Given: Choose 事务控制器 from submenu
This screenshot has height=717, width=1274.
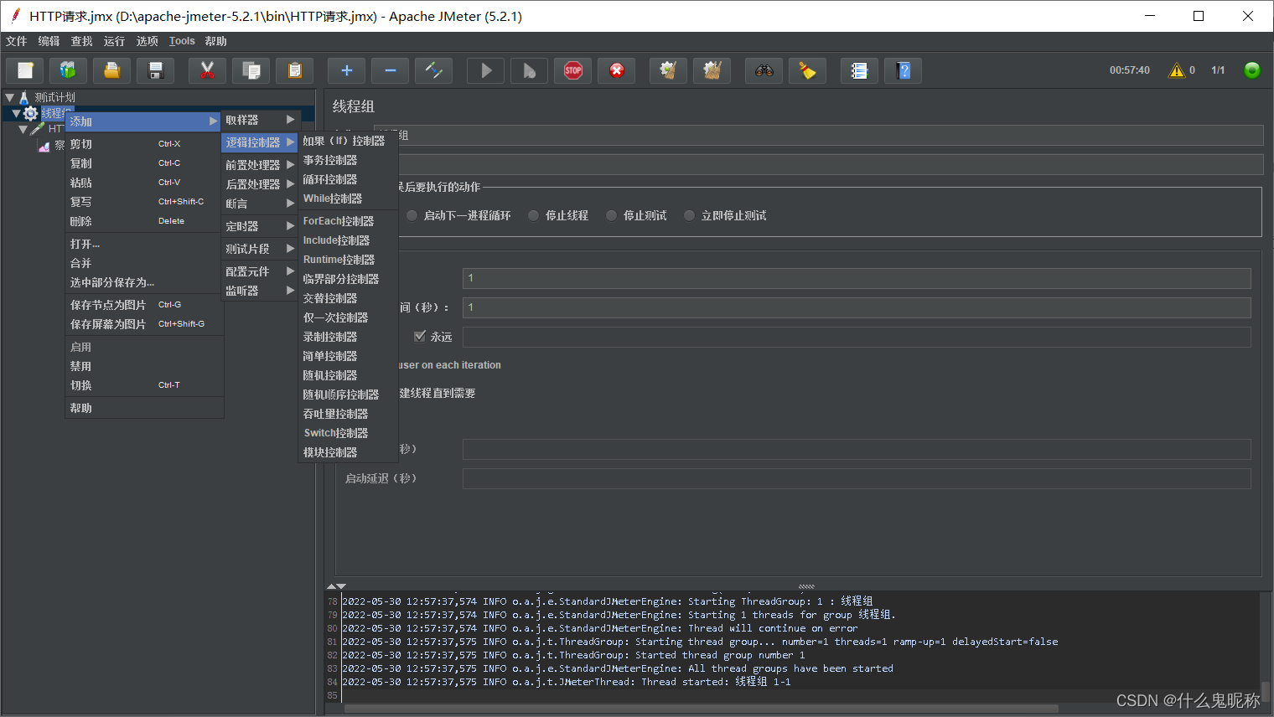Looking at the screenshot, I should [x=349, y=160].
